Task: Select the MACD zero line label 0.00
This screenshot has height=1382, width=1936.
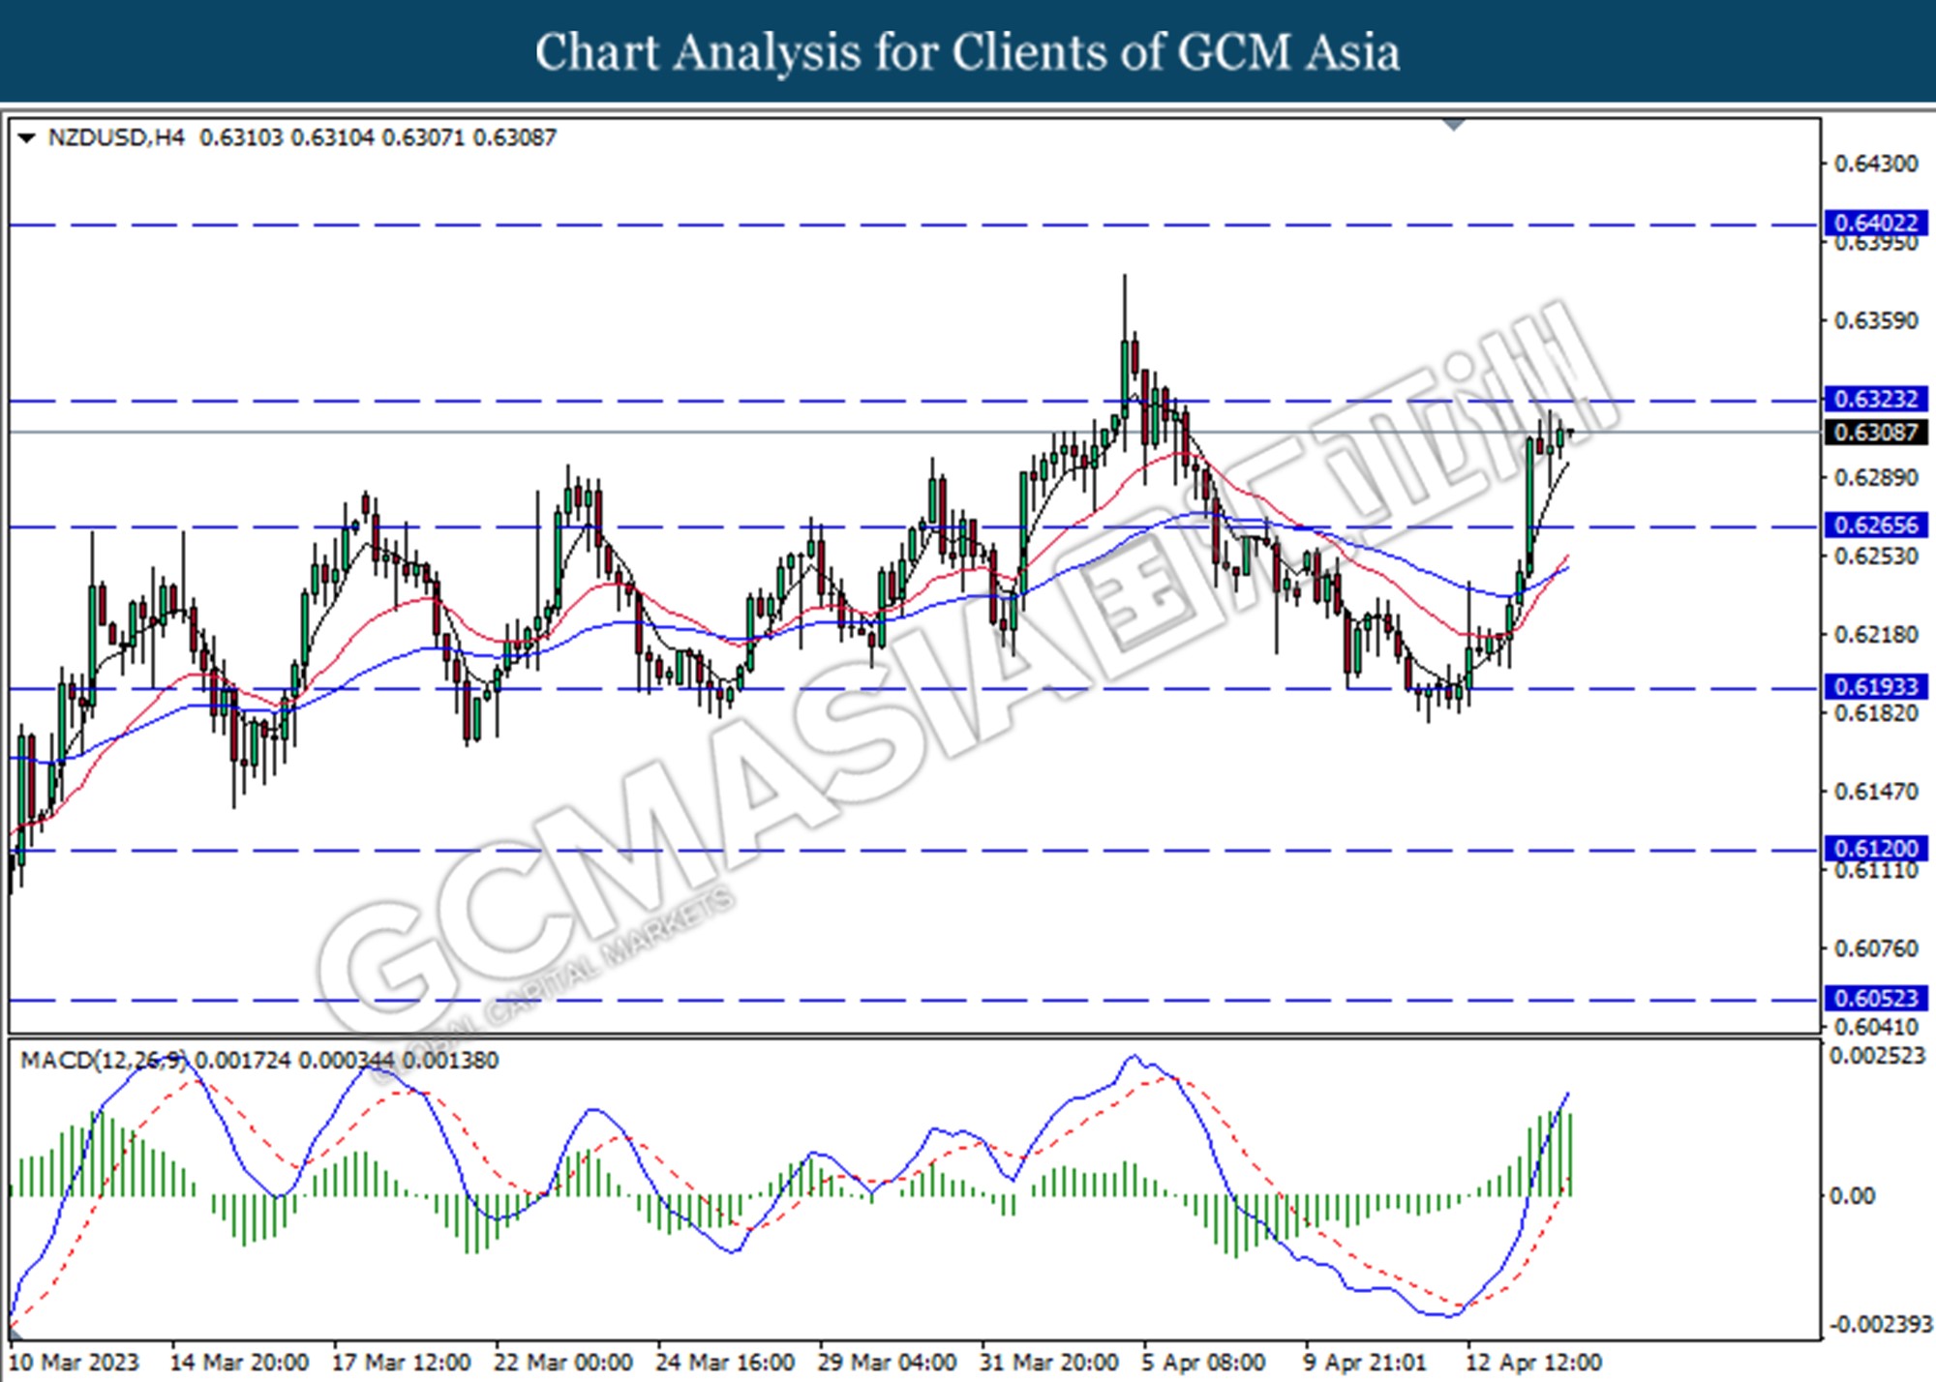Action: click(x=1852, y=1196)
